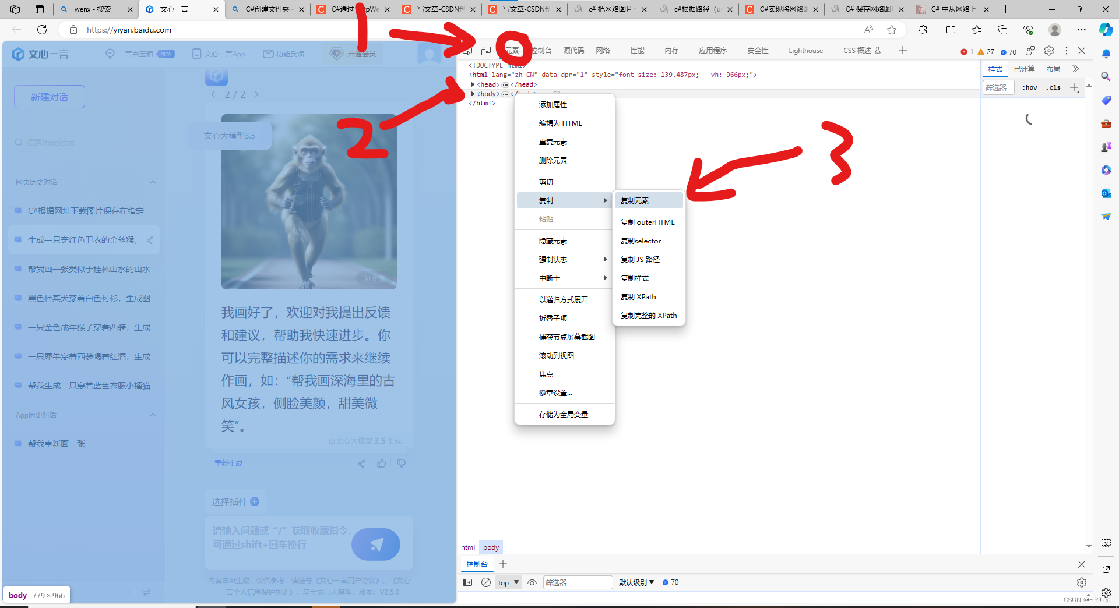Open the 功能反馈 link
This screenshot has width=1119, height=608.
point(284,54)
